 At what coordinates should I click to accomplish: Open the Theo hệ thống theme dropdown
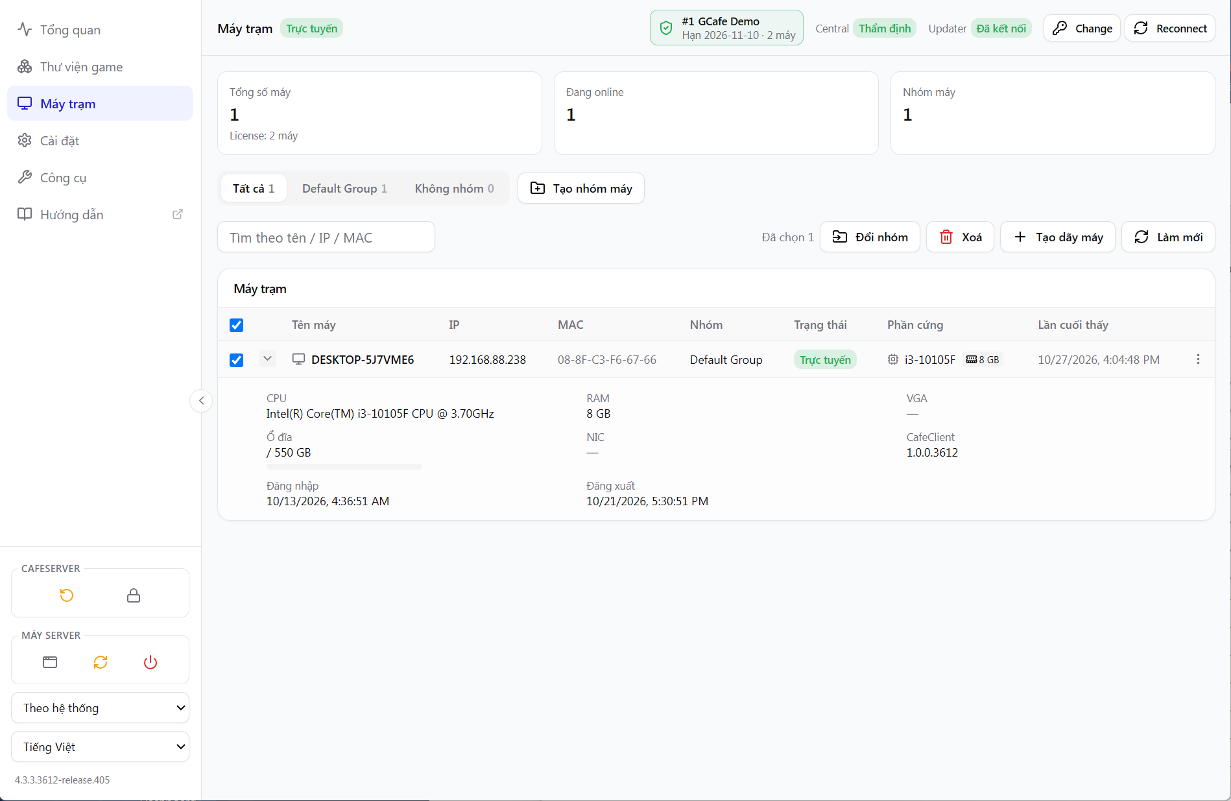click(101, 708)
